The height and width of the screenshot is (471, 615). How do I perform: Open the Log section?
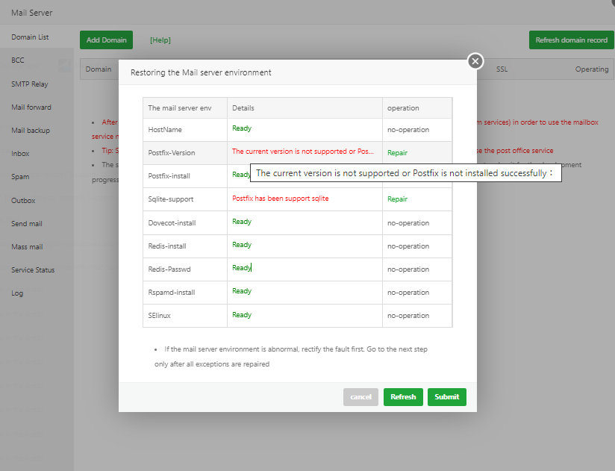17,293
